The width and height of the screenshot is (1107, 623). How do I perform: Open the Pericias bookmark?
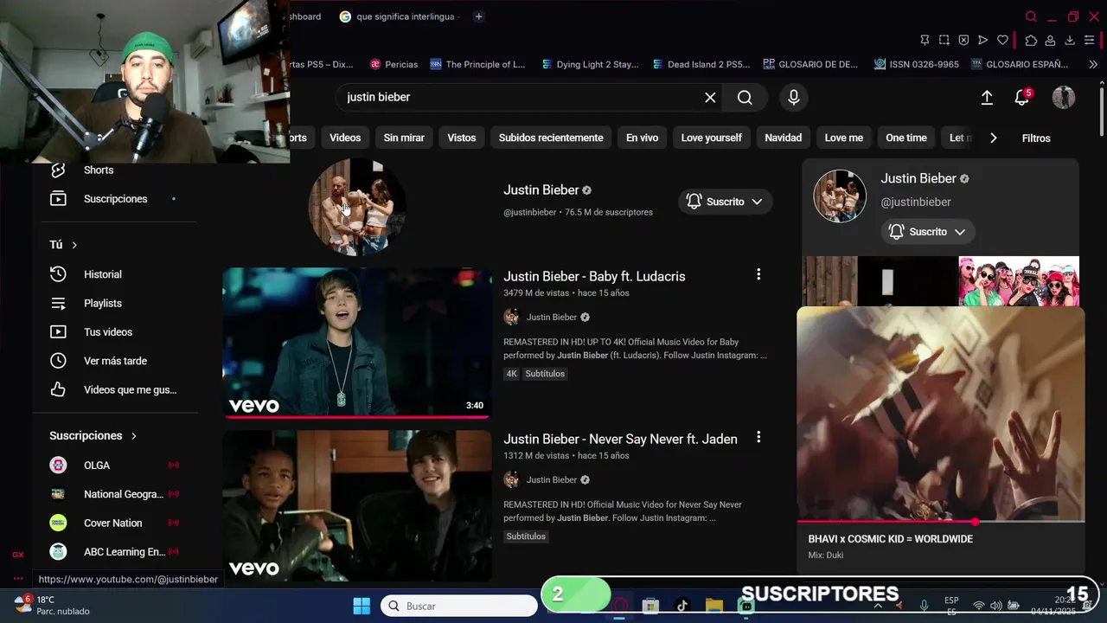(394, 64)
